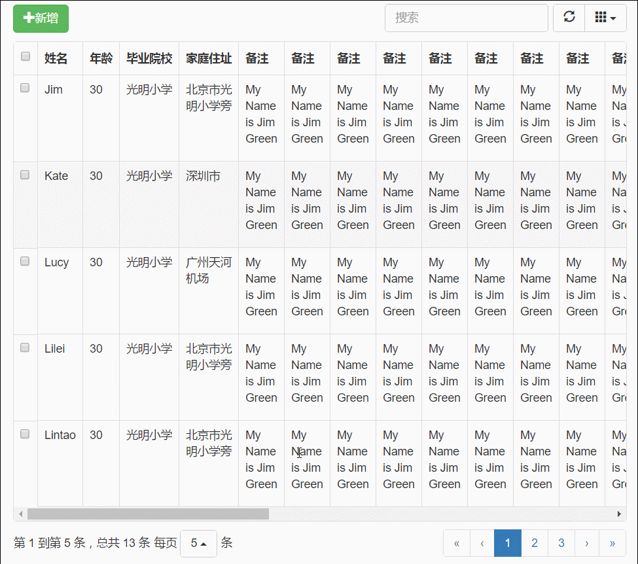638x564 pixels.
Task: Open the column visibility grid dropdown
Action: (605, 18)
